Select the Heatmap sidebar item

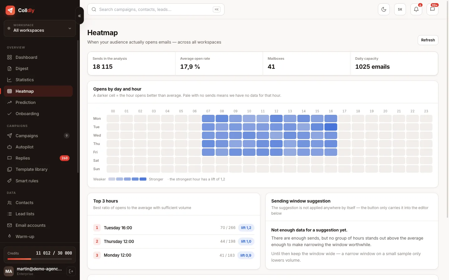pyautogui.click(x=38, y=91)
